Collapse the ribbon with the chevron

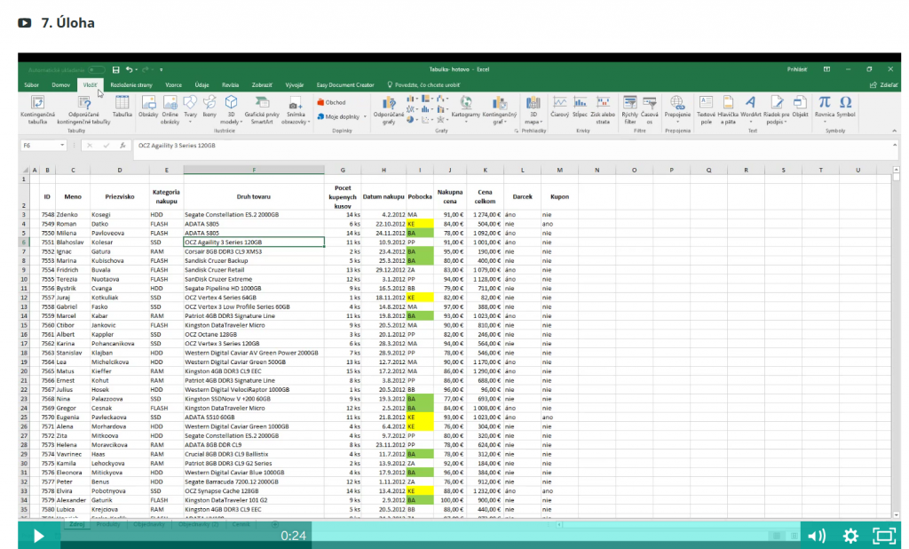894,131
